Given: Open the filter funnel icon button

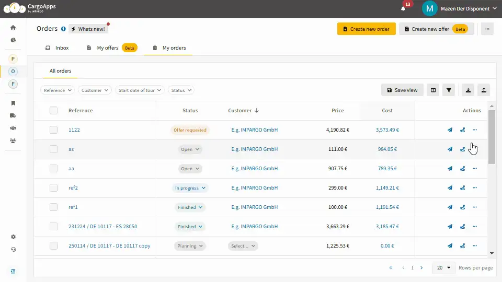Looking at the screenshot, I should 449,90.
